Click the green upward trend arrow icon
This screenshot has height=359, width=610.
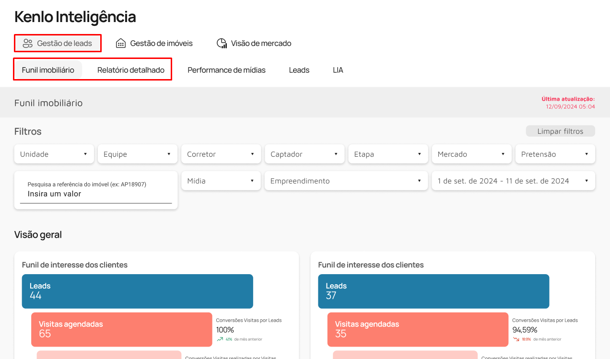220,339
